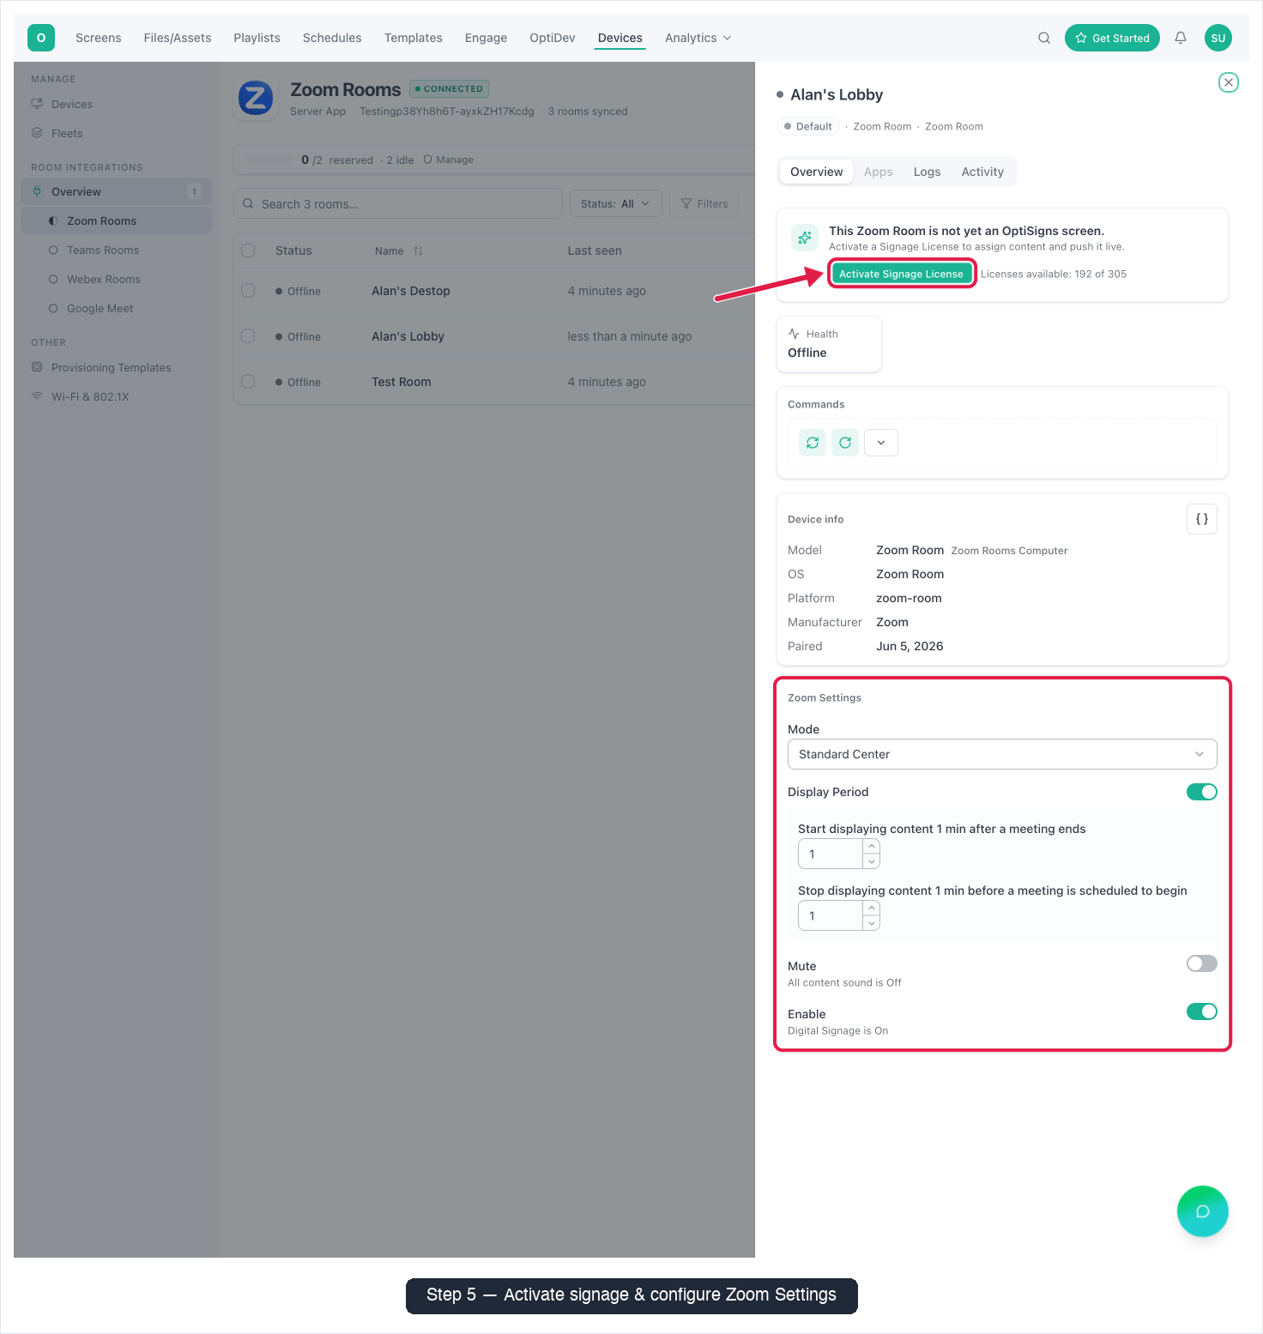Click the Zoom Rooms logo icon

(256, 99)
